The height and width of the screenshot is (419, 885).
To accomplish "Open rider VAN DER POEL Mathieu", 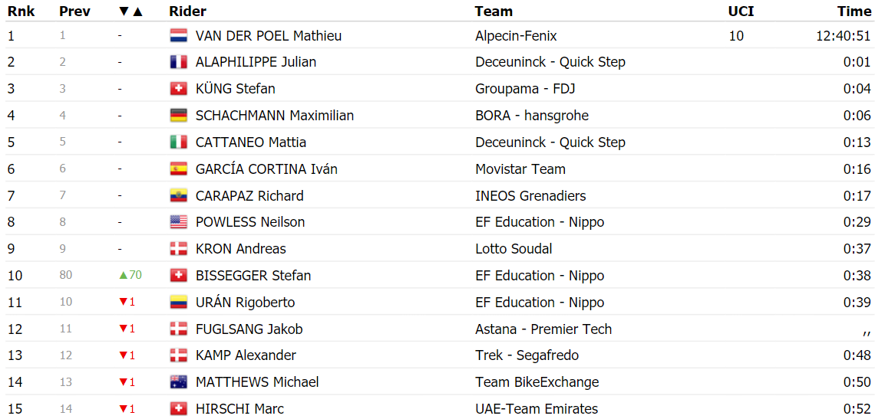I will (268, 36).
